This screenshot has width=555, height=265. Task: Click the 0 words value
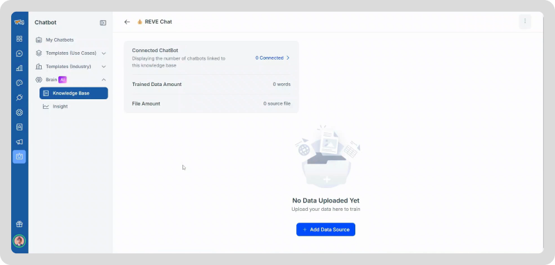pyautogui.click(x=282, y=84)
